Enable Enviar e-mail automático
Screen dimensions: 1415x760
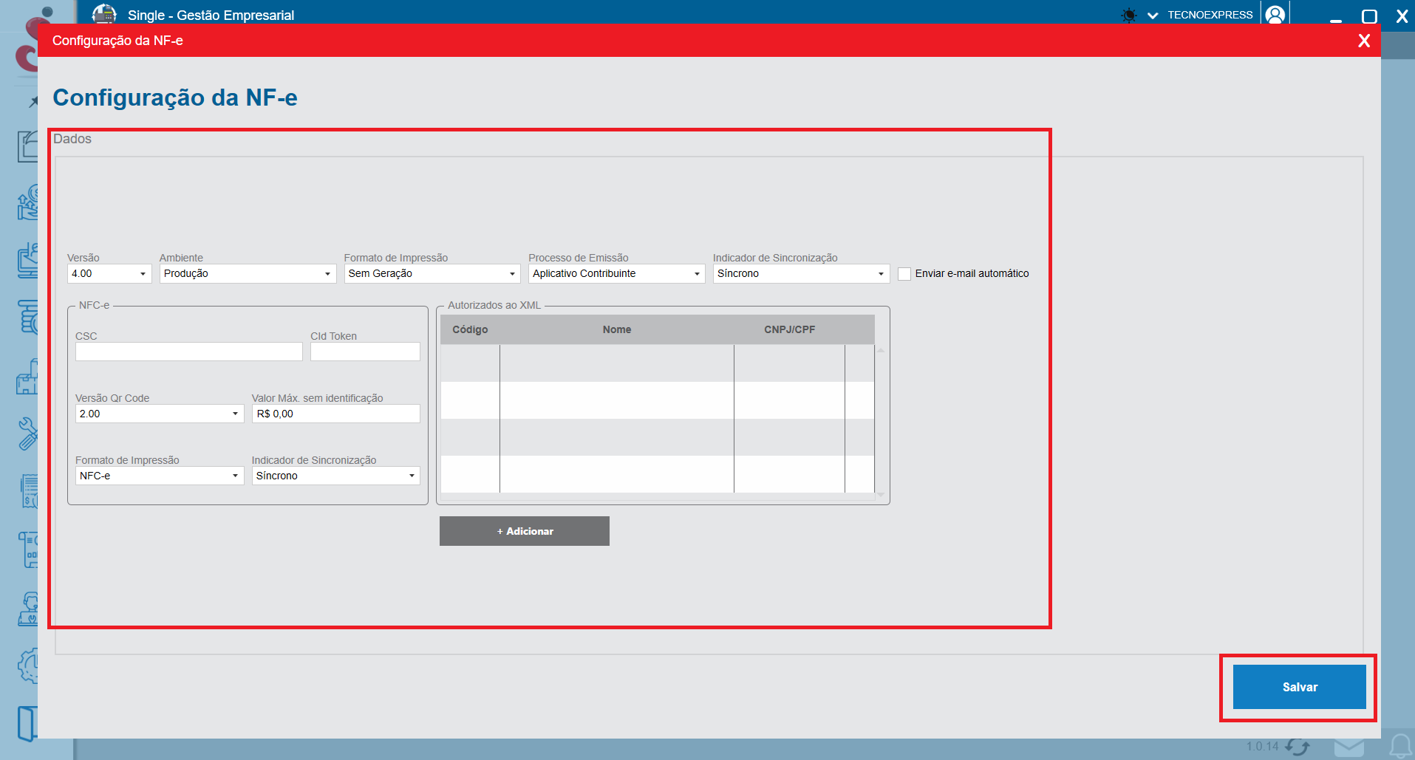click(904, 273)
